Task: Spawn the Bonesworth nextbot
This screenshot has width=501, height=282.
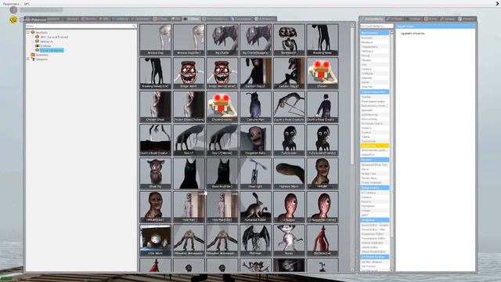Action: coord(289,40)
